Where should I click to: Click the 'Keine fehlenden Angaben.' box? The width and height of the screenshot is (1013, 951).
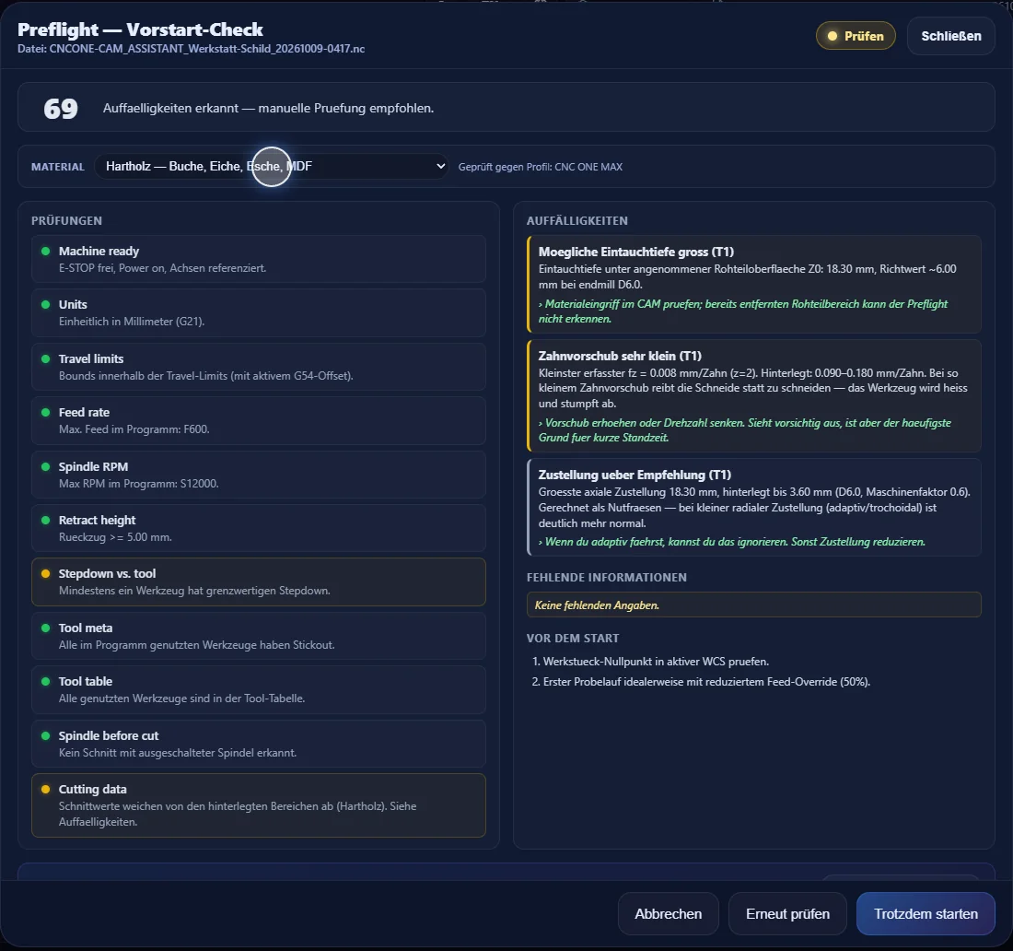click(x=754, y=605)
